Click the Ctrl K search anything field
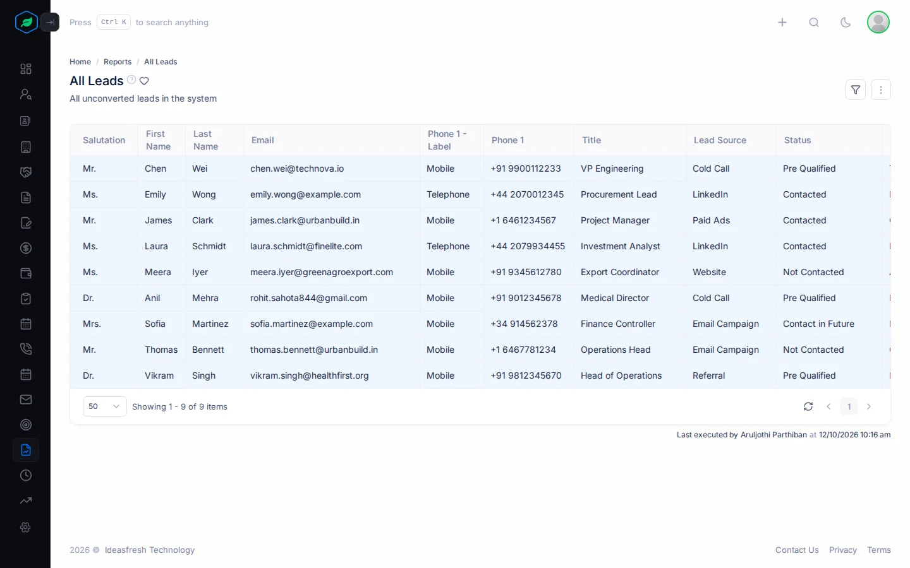The image size is (910, 568). pyautogui.click(x=139, y=22)
